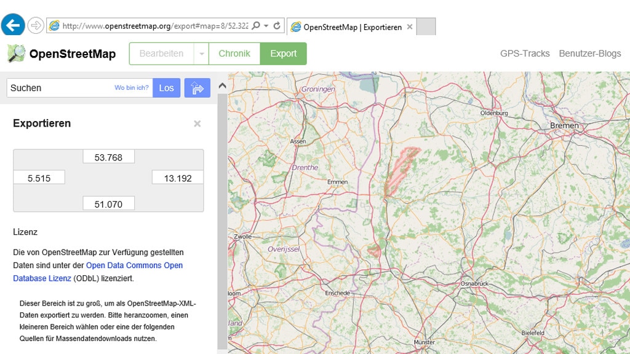Reload the page with refresh icon
The image size is (630, 354).
coord(277,26)
